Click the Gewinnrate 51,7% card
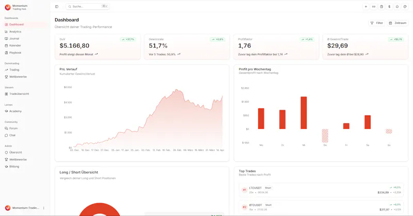The width and height of the screenshot is (413, 216). click(x=187, y=47)
